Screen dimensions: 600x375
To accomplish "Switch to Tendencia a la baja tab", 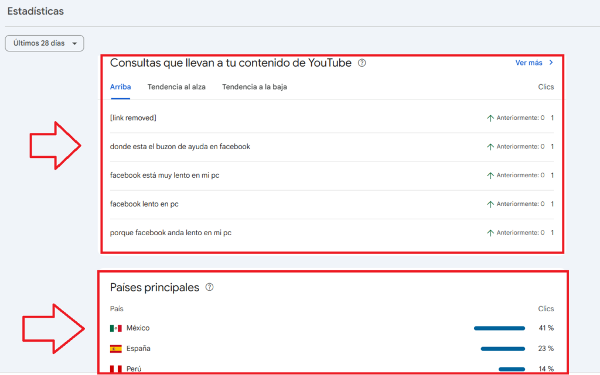I will [254, 87].
